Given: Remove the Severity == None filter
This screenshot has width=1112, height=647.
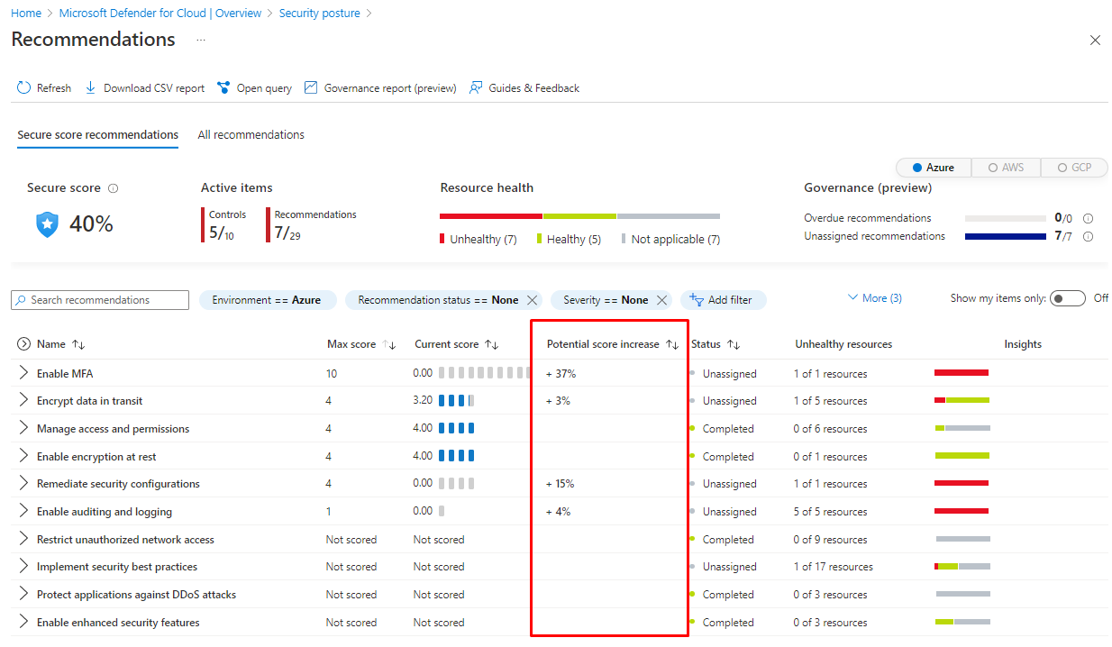Looking at the screenshot, I should point(662,300).
